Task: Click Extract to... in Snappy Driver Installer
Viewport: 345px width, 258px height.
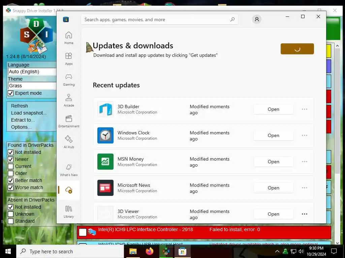Action: click(23, 120)
